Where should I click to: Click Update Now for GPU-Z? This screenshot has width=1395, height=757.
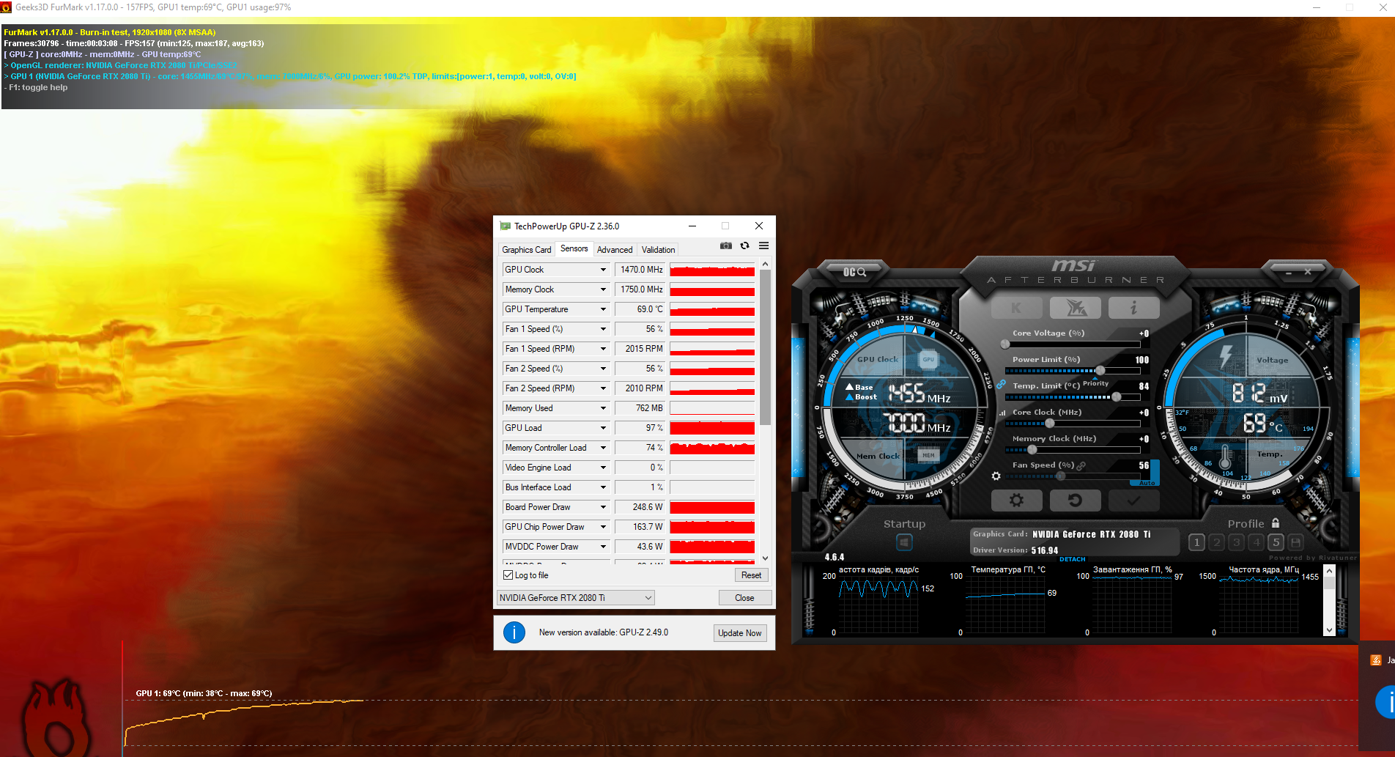[x=740, y=633]
